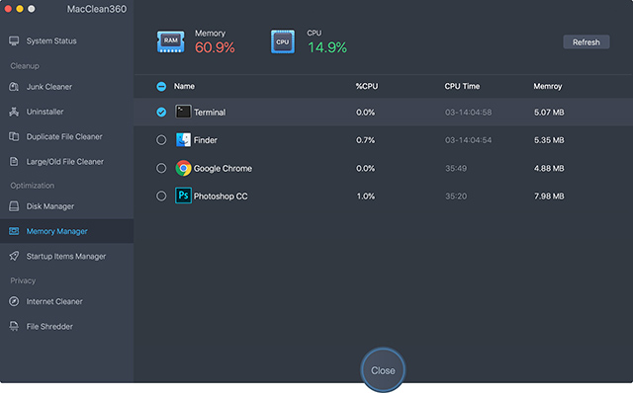
Task: Click the Junk Cleaner sidebar icon
Action: (x=14, y=87)
